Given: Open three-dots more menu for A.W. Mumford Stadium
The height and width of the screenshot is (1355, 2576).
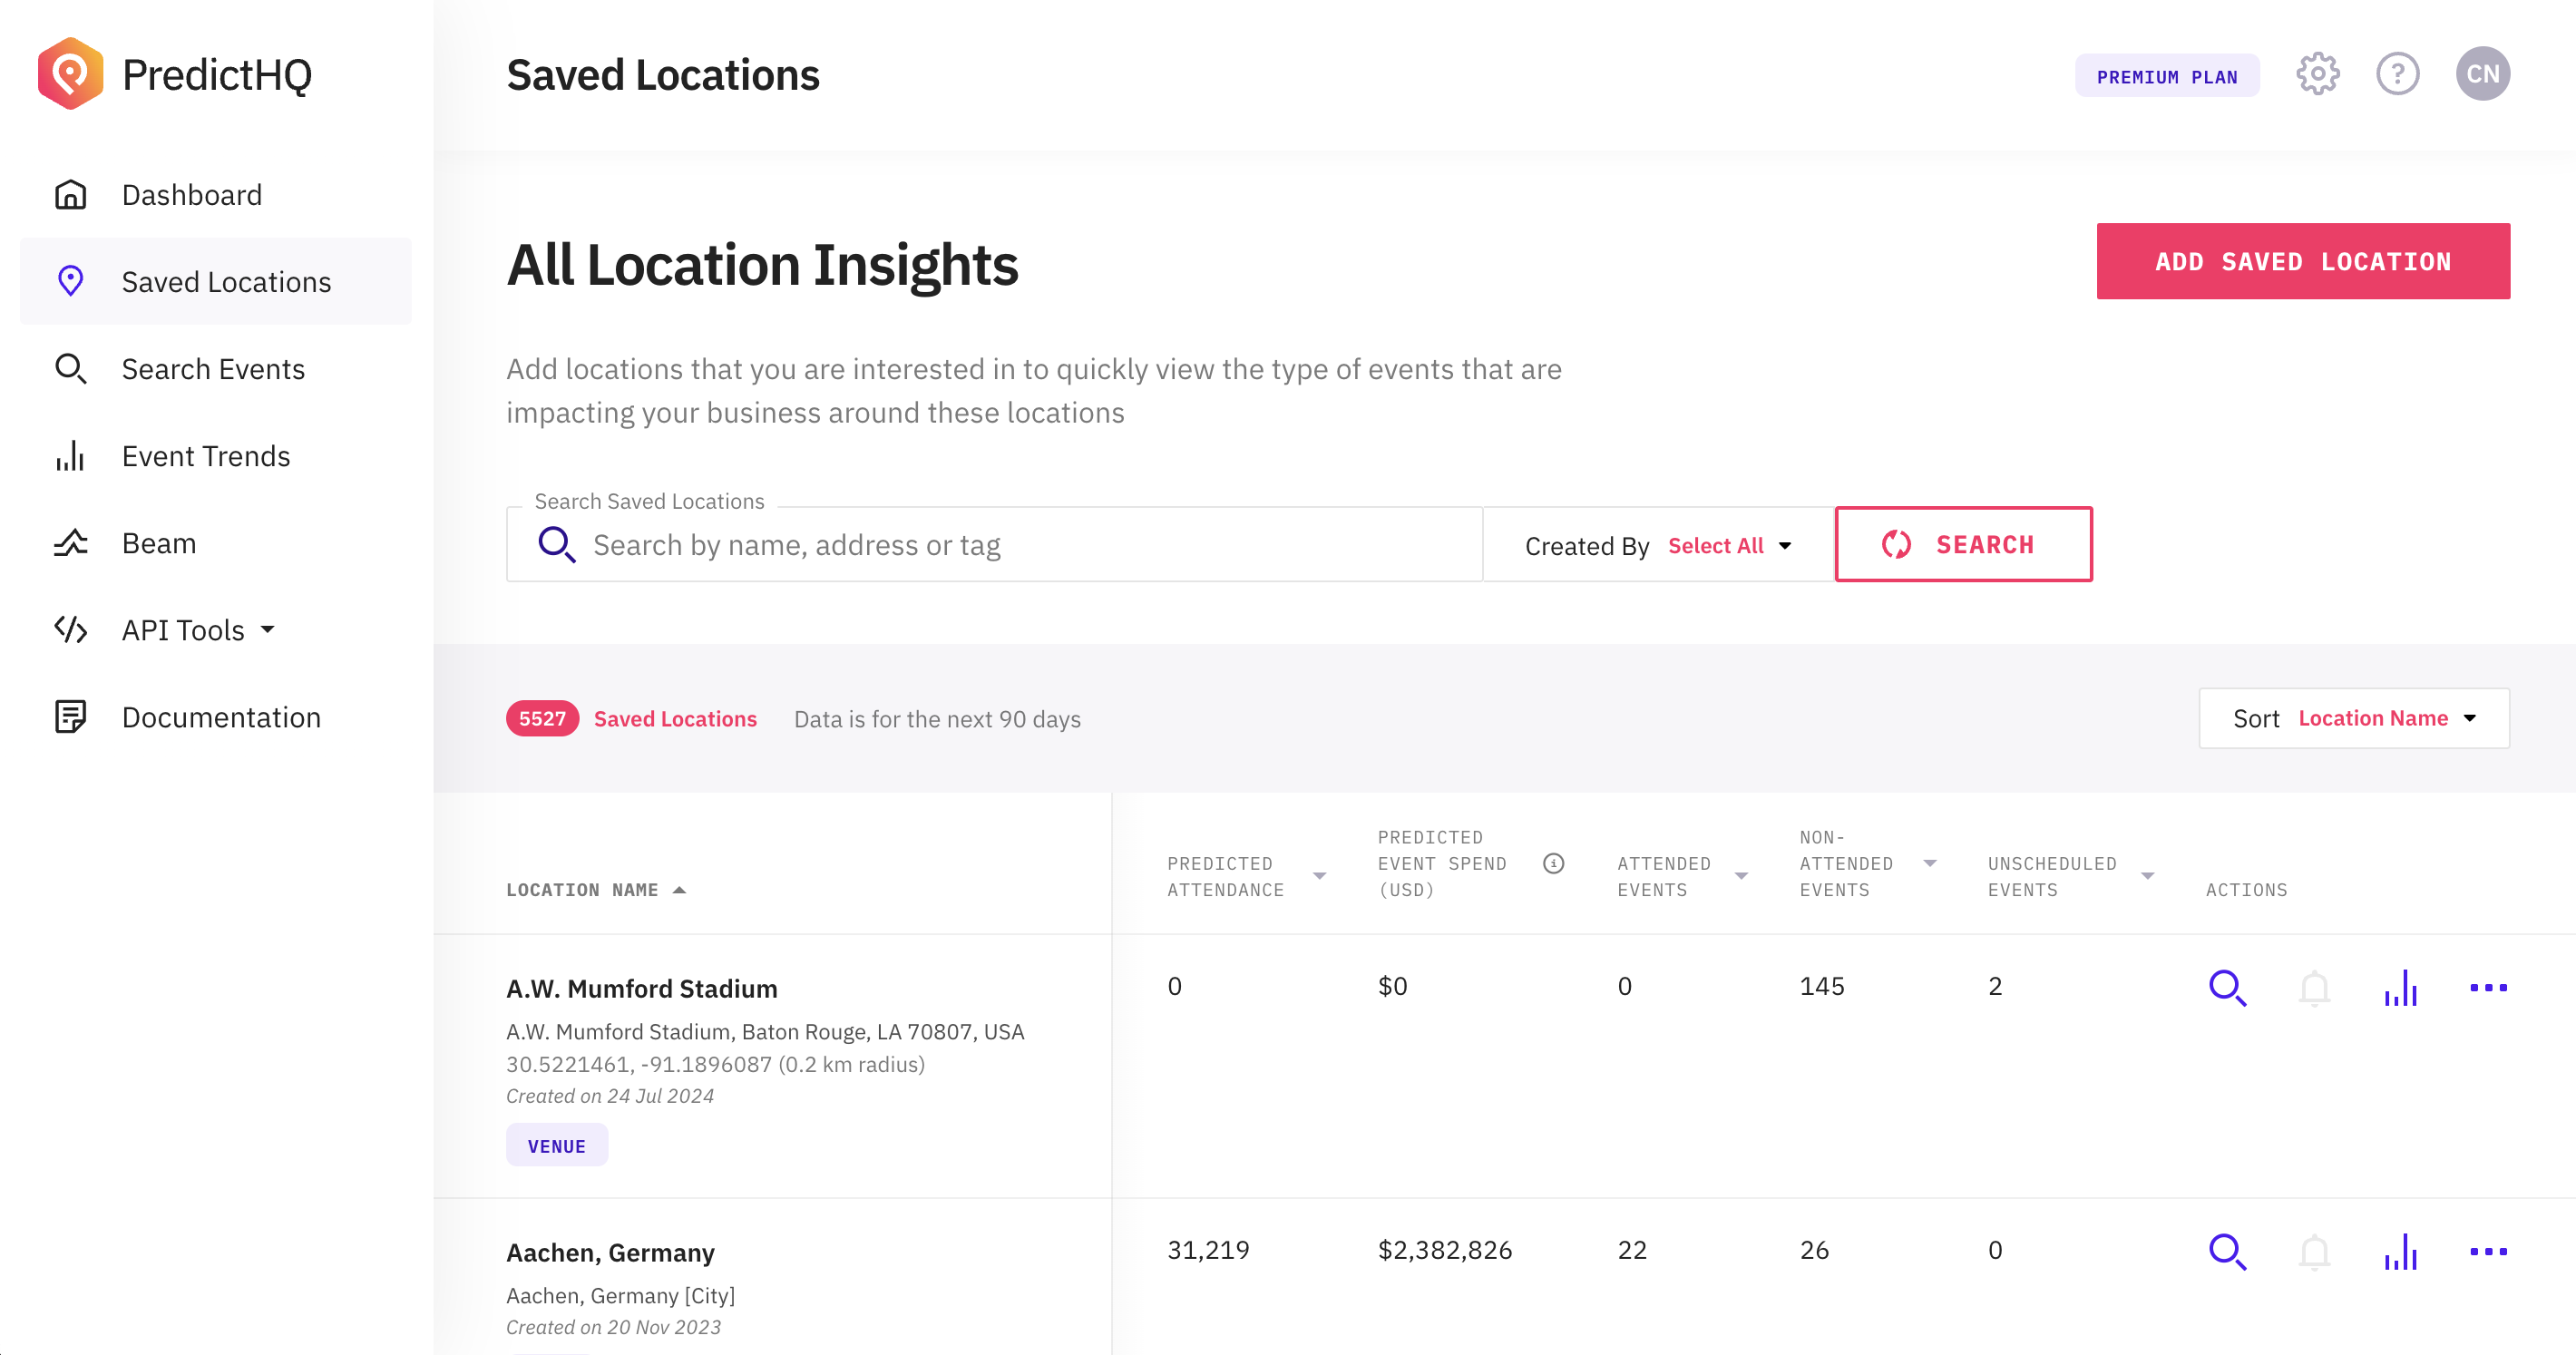Looking at the screenshot, I should [2488, 988].
